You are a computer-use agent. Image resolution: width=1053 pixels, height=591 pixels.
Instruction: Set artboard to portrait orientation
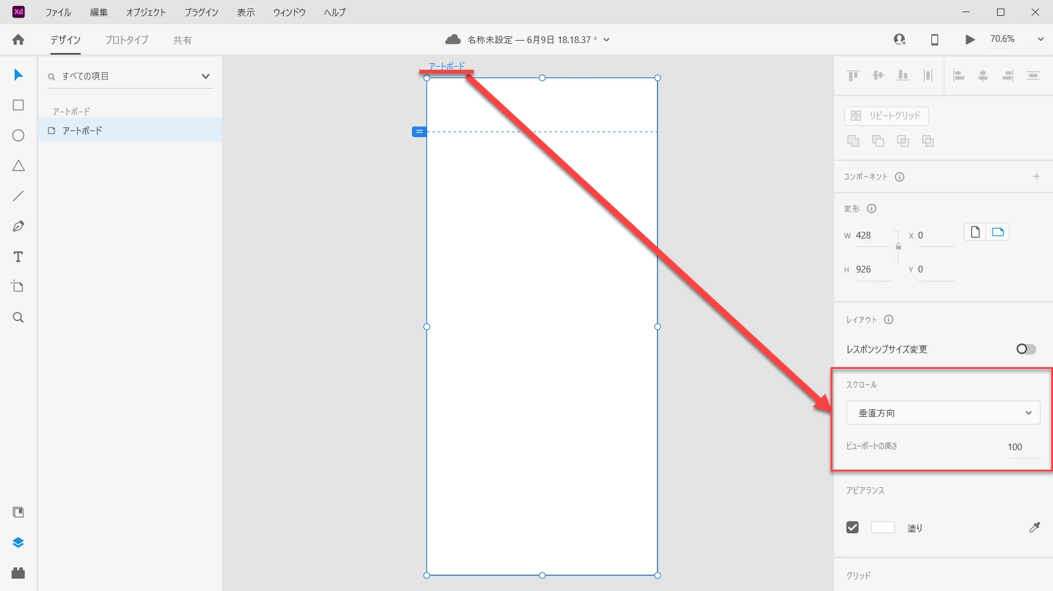[975, 232]
